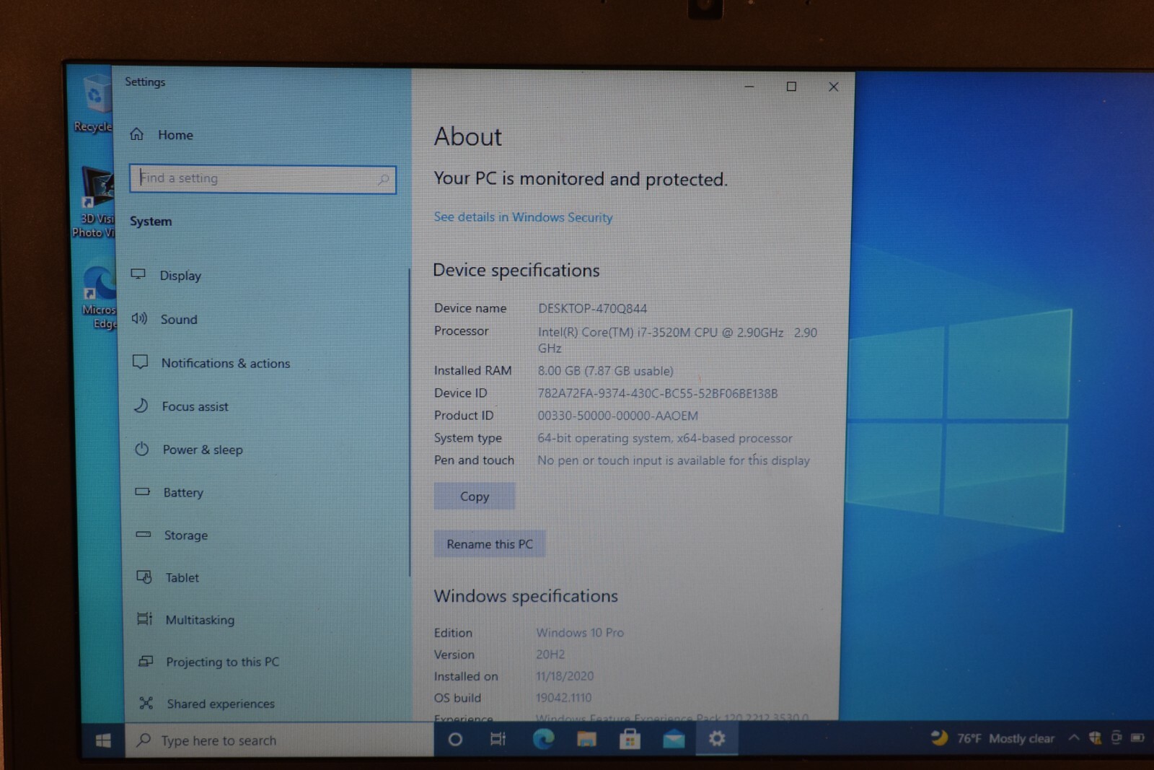
Task: Click the Sound speaker icon
Action: tap(139, 318)
